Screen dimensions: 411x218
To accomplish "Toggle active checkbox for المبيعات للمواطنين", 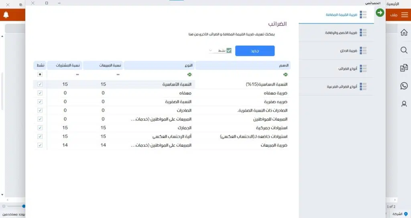I will click(x=40, y=119).
